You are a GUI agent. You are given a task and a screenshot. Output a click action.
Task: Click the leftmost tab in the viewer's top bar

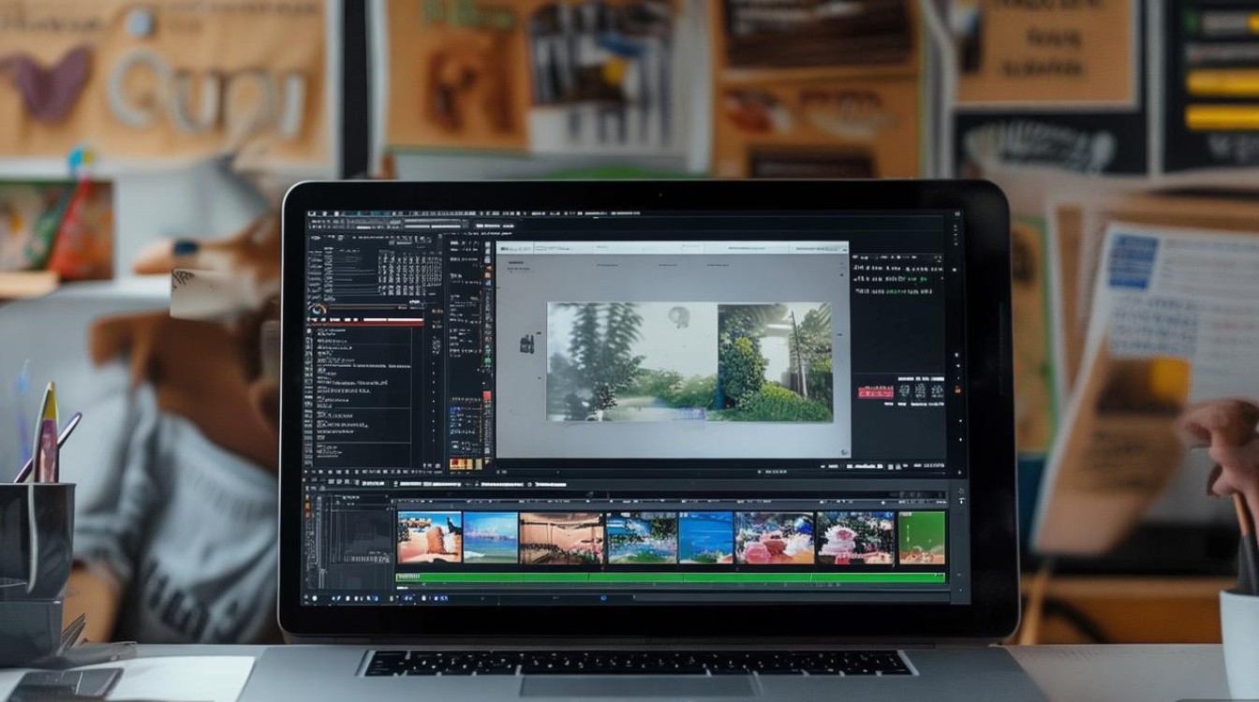(x=514, y=248)
